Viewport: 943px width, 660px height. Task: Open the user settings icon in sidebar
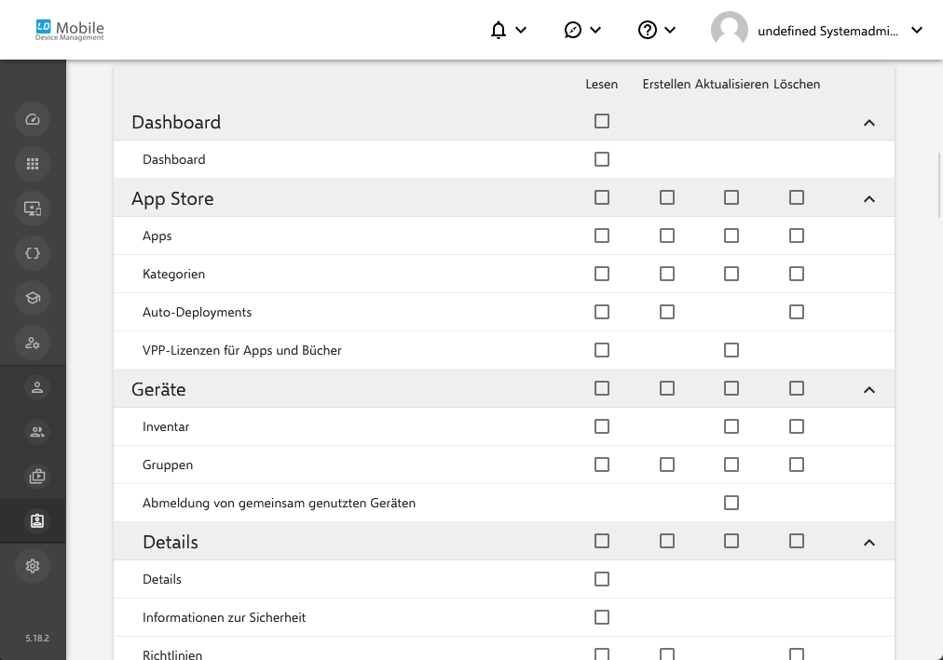[x=33, y=343]
